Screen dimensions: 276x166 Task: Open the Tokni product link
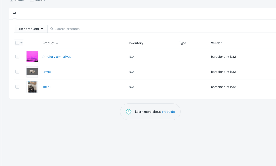[x=46, y=87]
